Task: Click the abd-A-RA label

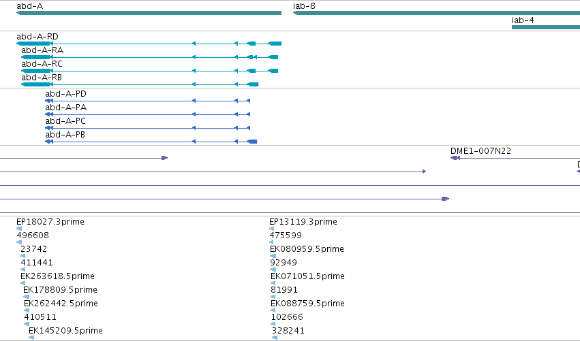Action: click(42, 50)
